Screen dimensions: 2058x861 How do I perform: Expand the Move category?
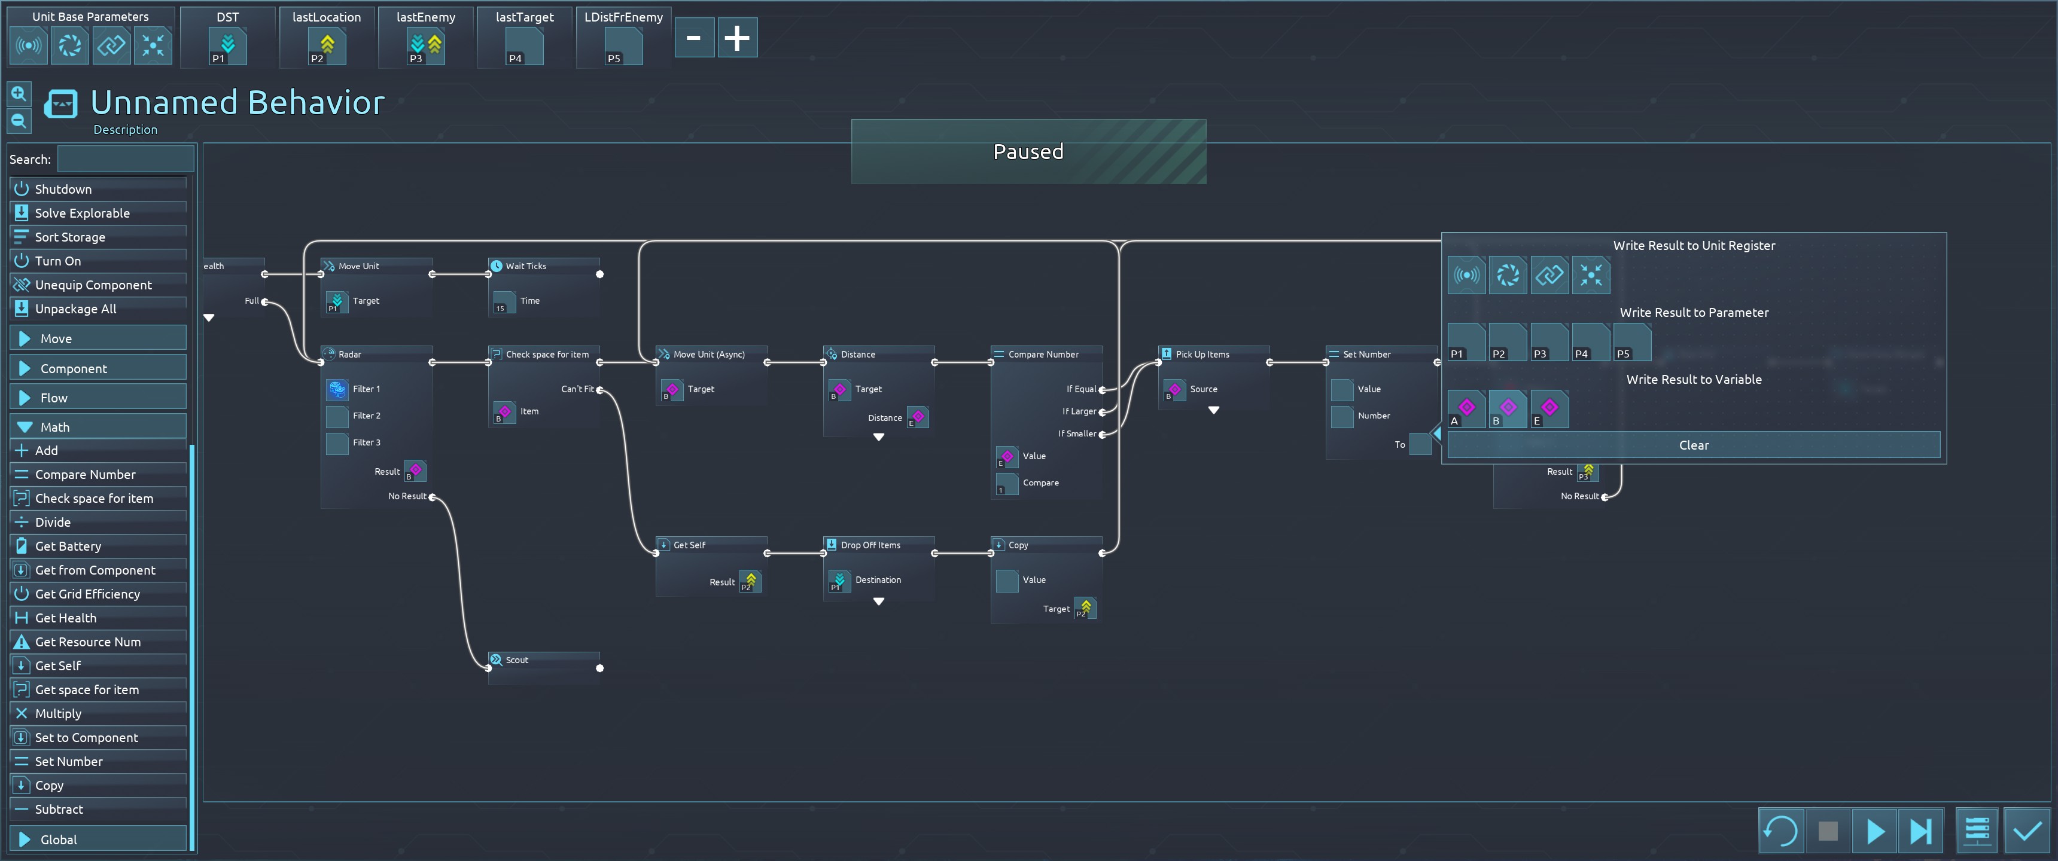tap(98, 338)
